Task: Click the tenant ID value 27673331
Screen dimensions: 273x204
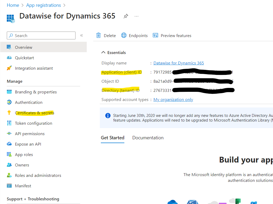Action: (x=162, y=90)
